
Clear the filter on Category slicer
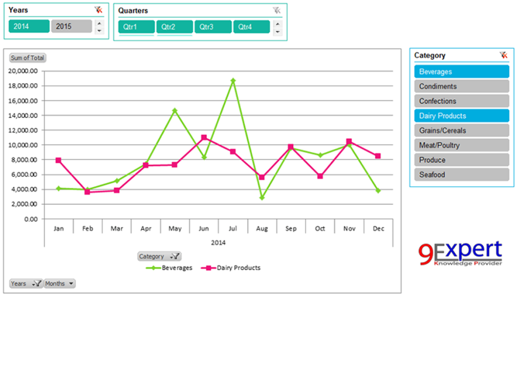pos(504,55)
